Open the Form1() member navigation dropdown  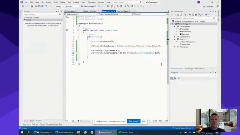150,14
